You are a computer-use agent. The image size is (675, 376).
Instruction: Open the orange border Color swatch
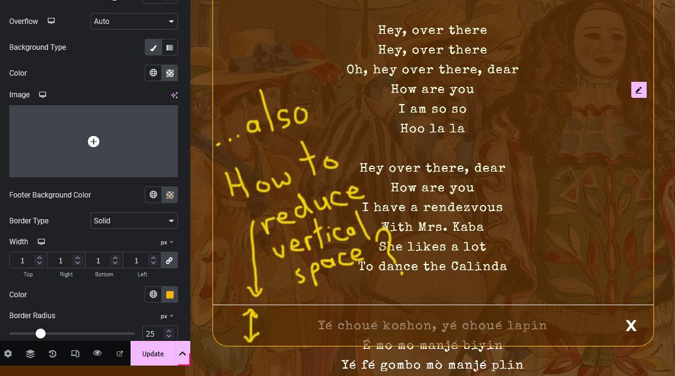(x=169, y=294)
